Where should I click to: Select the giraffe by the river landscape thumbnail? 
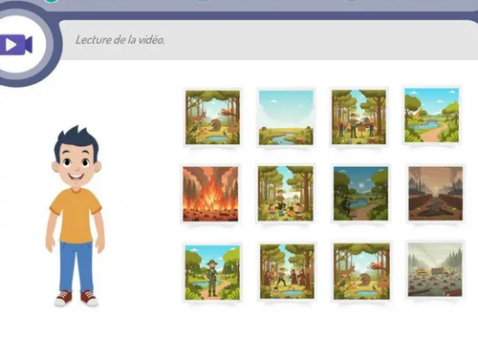click(432, 116)
